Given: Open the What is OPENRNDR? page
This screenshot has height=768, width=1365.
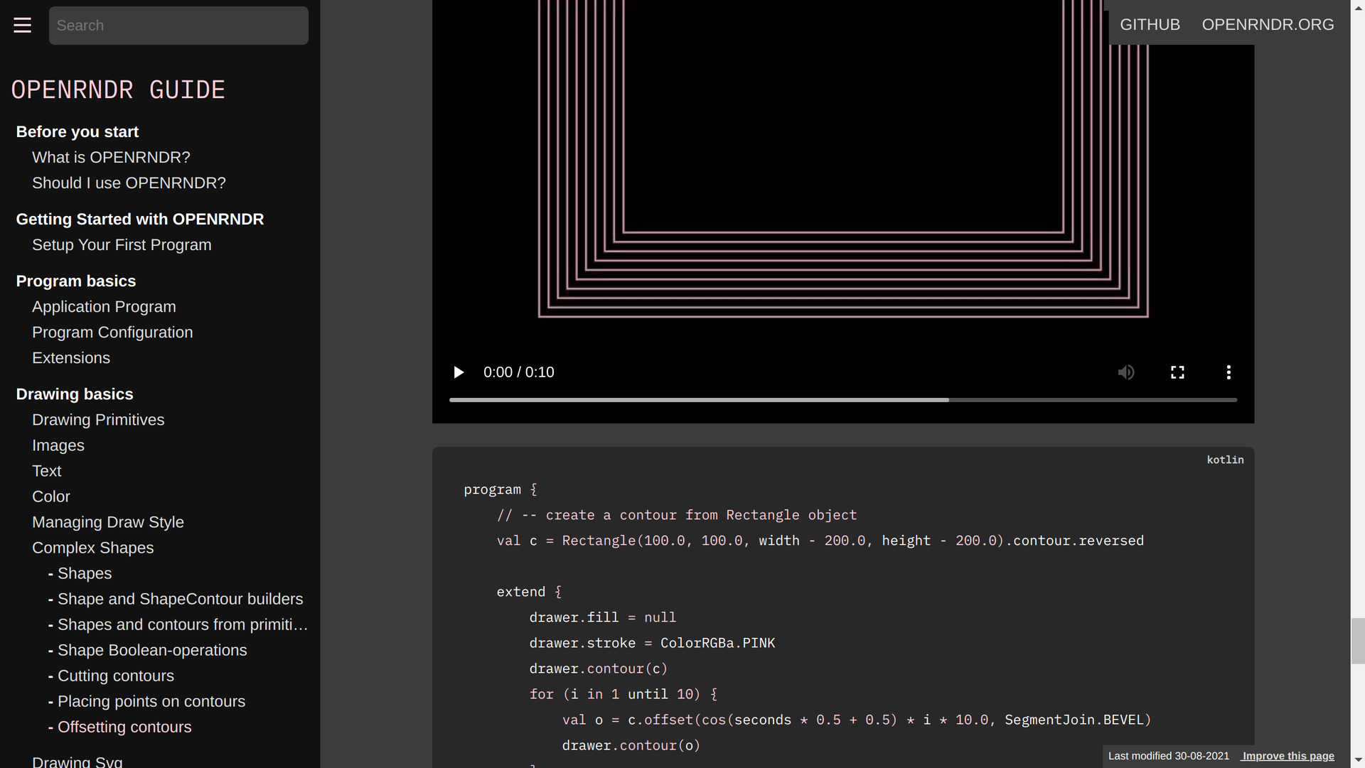Looking at the screenshot, I should point(111,157).
